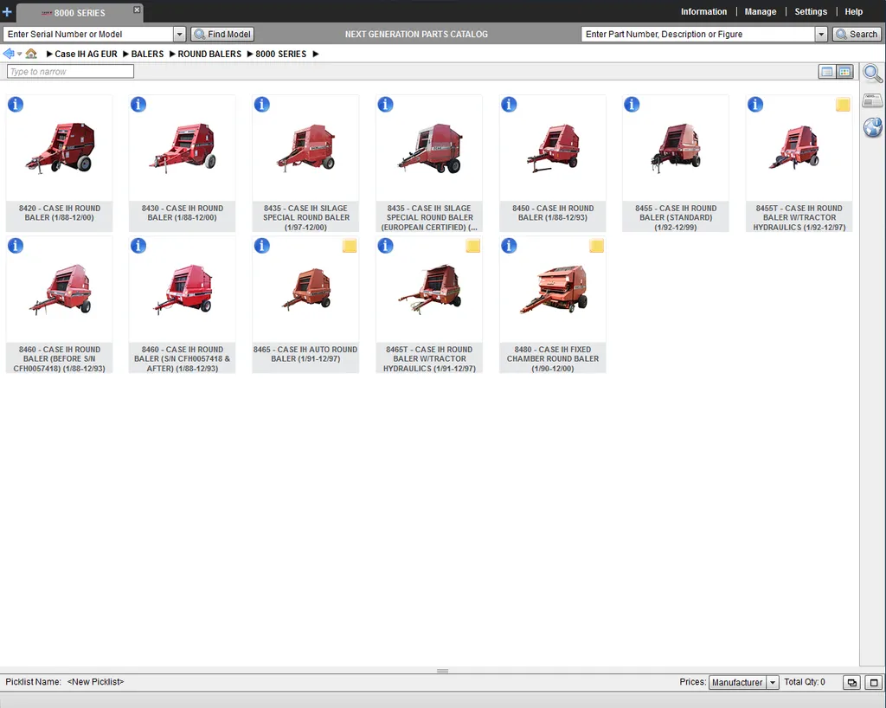Open info for 8435 Silage Special (1/97-12/00)

click(261, 105)
